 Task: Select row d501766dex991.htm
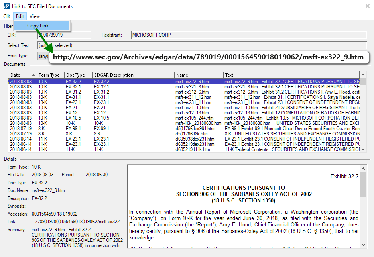tap(184, 128)
